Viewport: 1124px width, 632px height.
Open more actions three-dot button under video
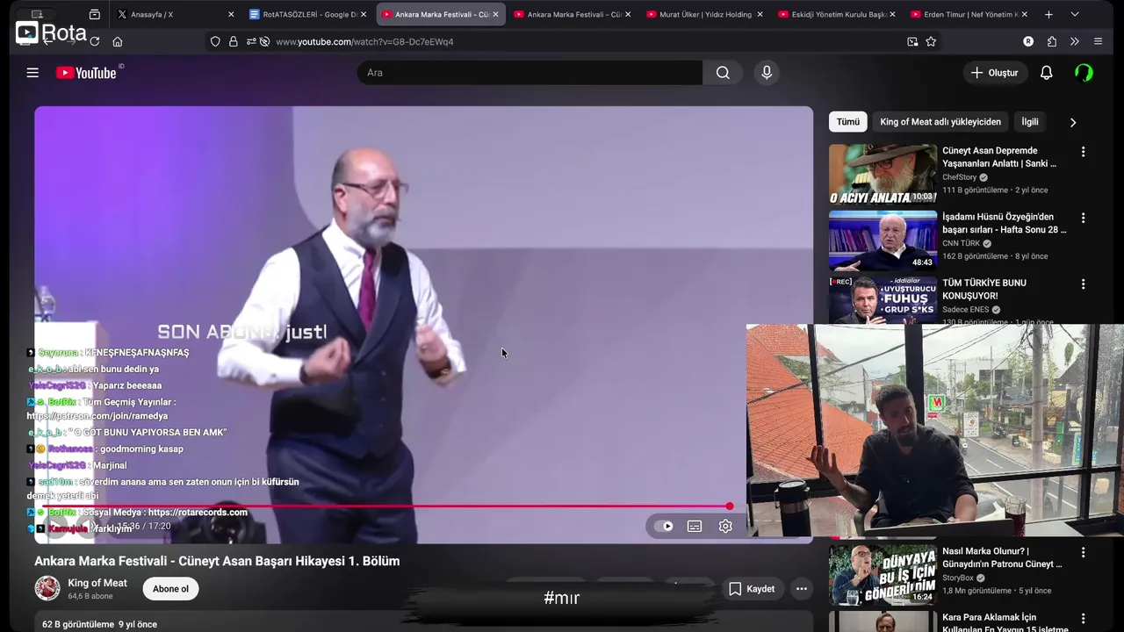(x=801, y=589)
